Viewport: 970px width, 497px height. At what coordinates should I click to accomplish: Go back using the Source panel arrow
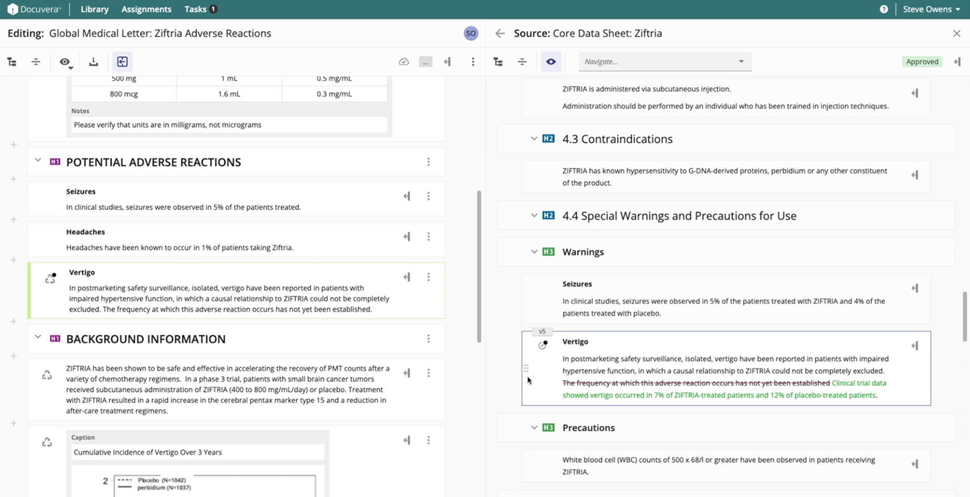coord(500,34)
